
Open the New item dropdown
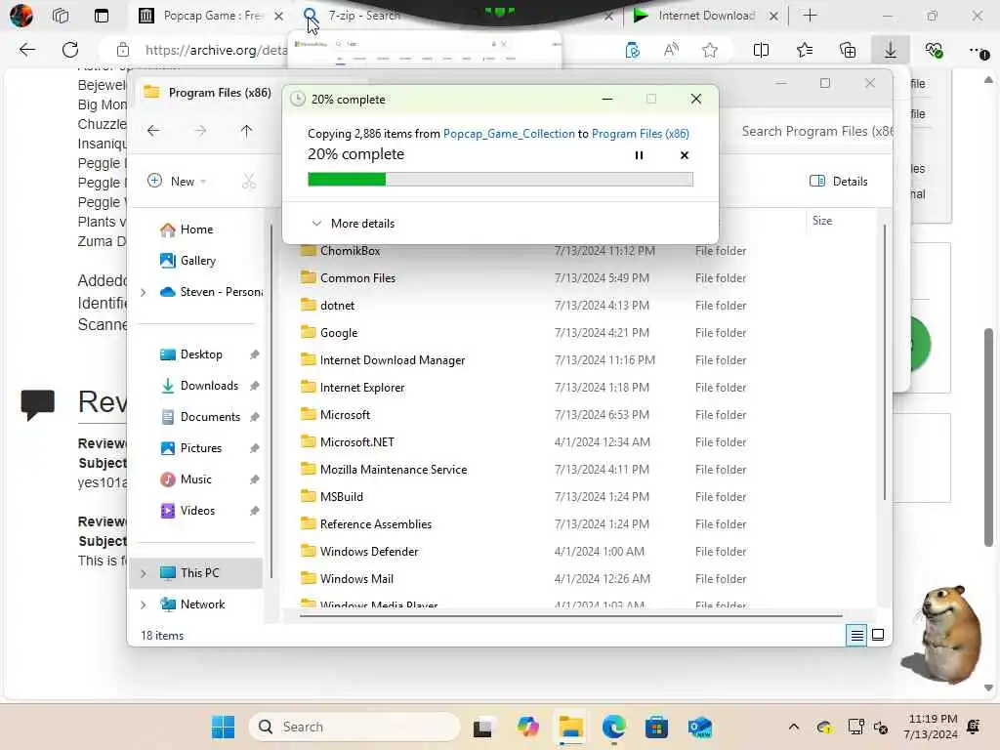[x=178, y=181]
